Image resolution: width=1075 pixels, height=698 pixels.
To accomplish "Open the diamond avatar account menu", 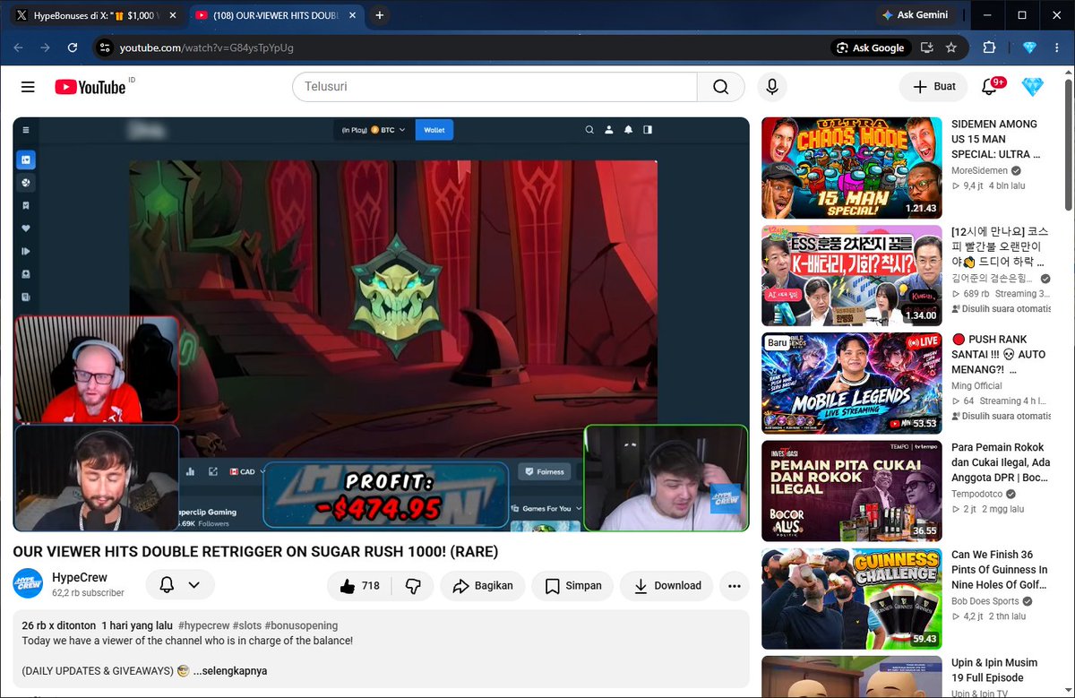I will 1032,87.
